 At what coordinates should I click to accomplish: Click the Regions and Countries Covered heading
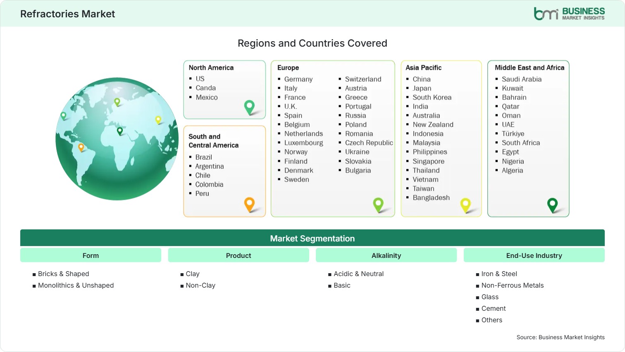[312, 43]
